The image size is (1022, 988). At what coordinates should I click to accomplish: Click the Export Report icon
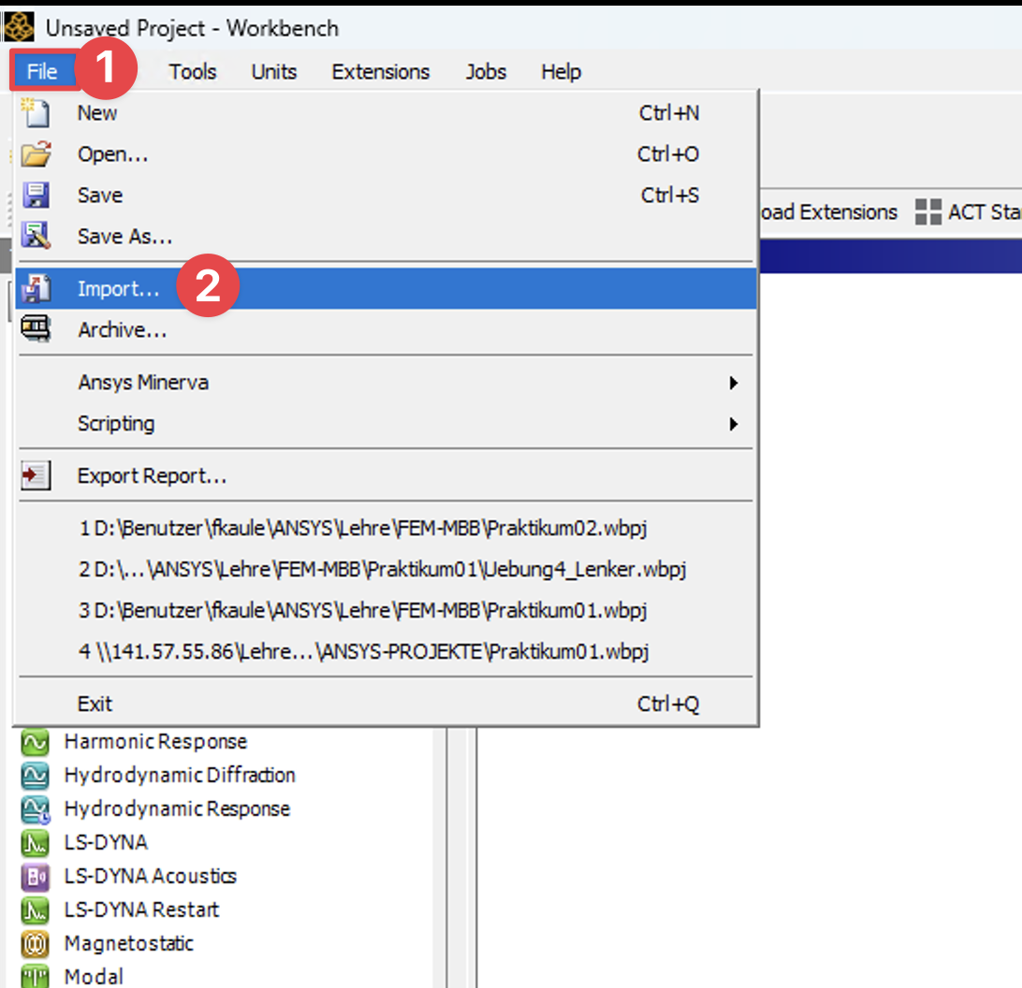click(35, 476)
